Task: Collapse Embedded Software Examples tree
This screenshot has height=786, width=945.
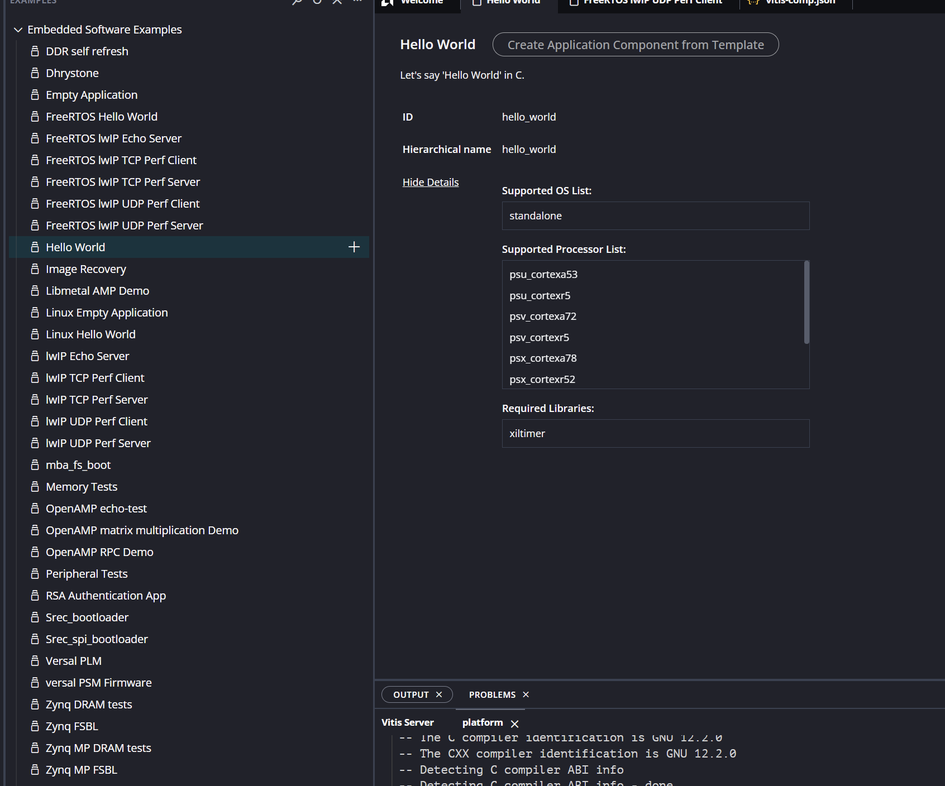Action: [x=18, y=30]
